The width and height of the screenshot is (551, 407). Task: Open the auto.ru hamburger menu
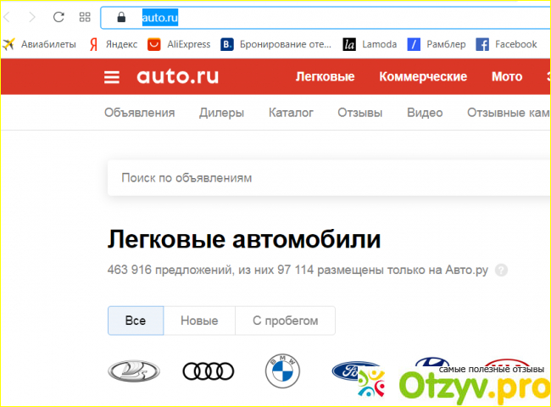tap(112, 77)
